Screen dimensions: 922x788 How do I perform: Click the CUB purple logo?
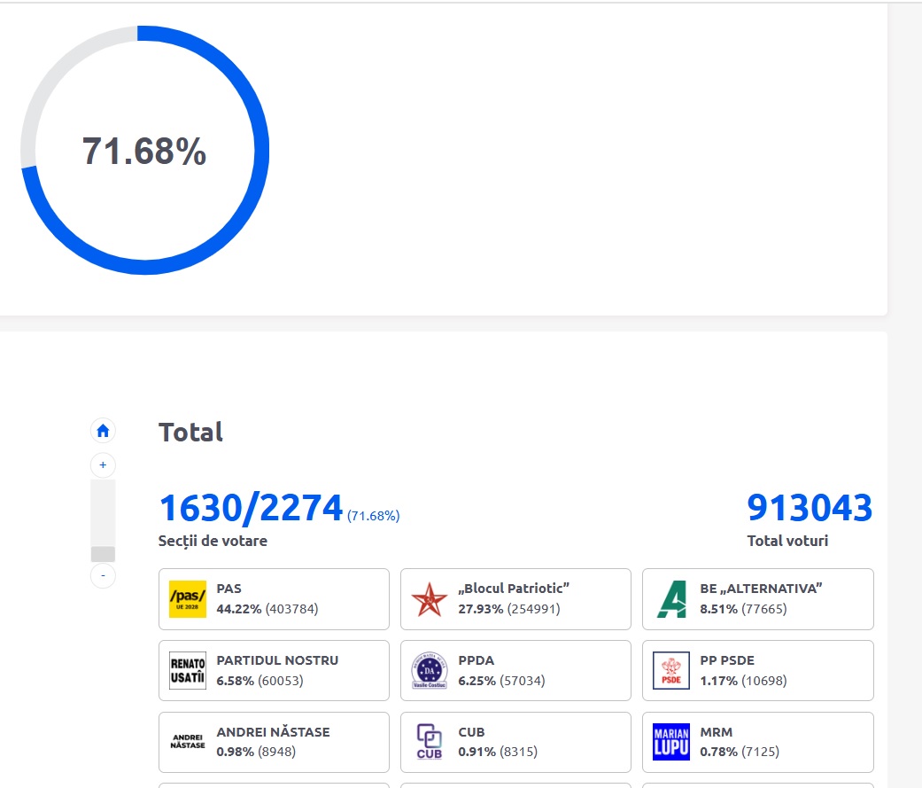430,743
